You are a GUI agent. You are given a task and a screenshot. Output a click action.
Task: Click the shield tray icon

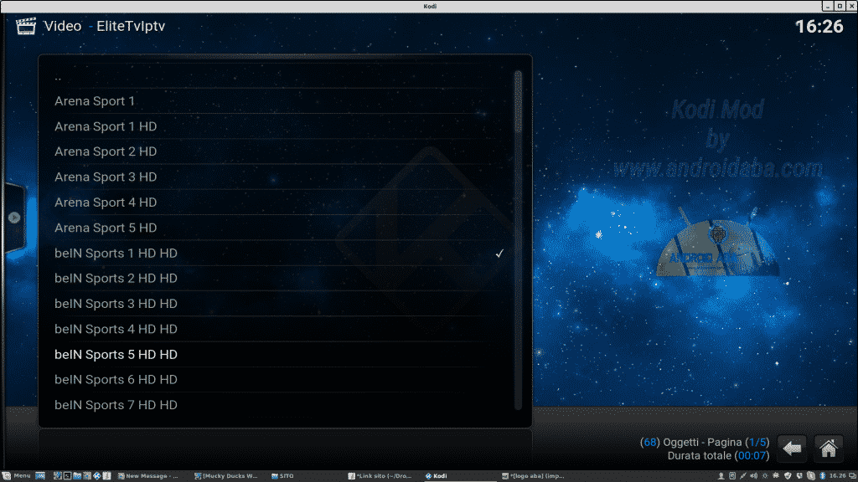click(788, 476)
